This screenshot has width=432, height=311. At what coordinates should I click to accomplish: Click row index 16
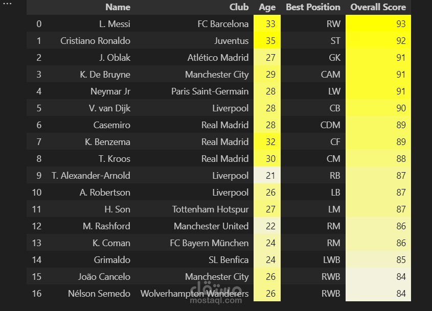(36, 294)
